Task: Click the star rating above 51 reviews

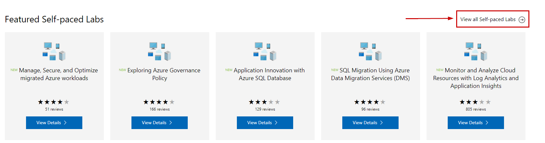Action: [54, 102]
